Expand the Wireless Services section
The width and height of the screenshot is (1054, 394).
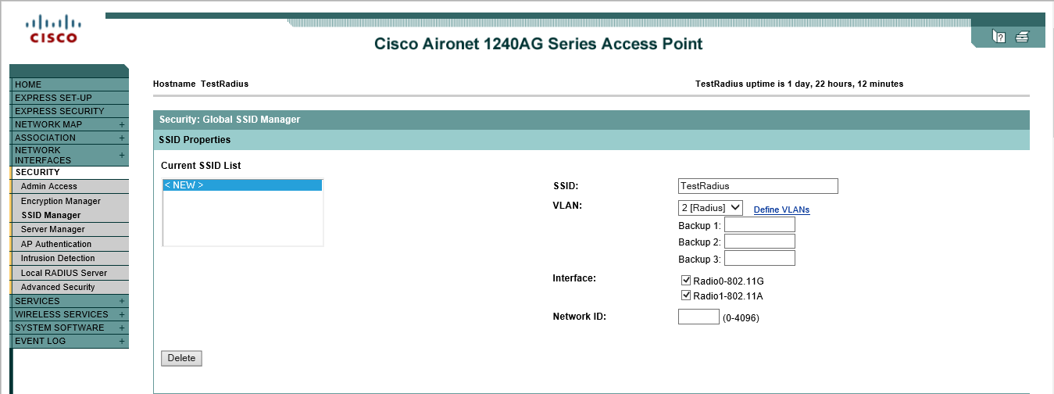click(122, 314)
